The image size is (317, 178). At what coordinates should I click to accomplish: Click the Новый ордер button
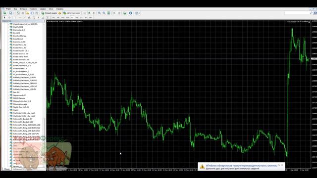49,13
